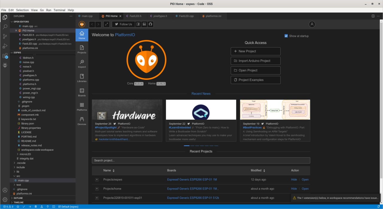Open the Terminal menu
Viewport: 383px width, 209px height.
click(59, 10)
